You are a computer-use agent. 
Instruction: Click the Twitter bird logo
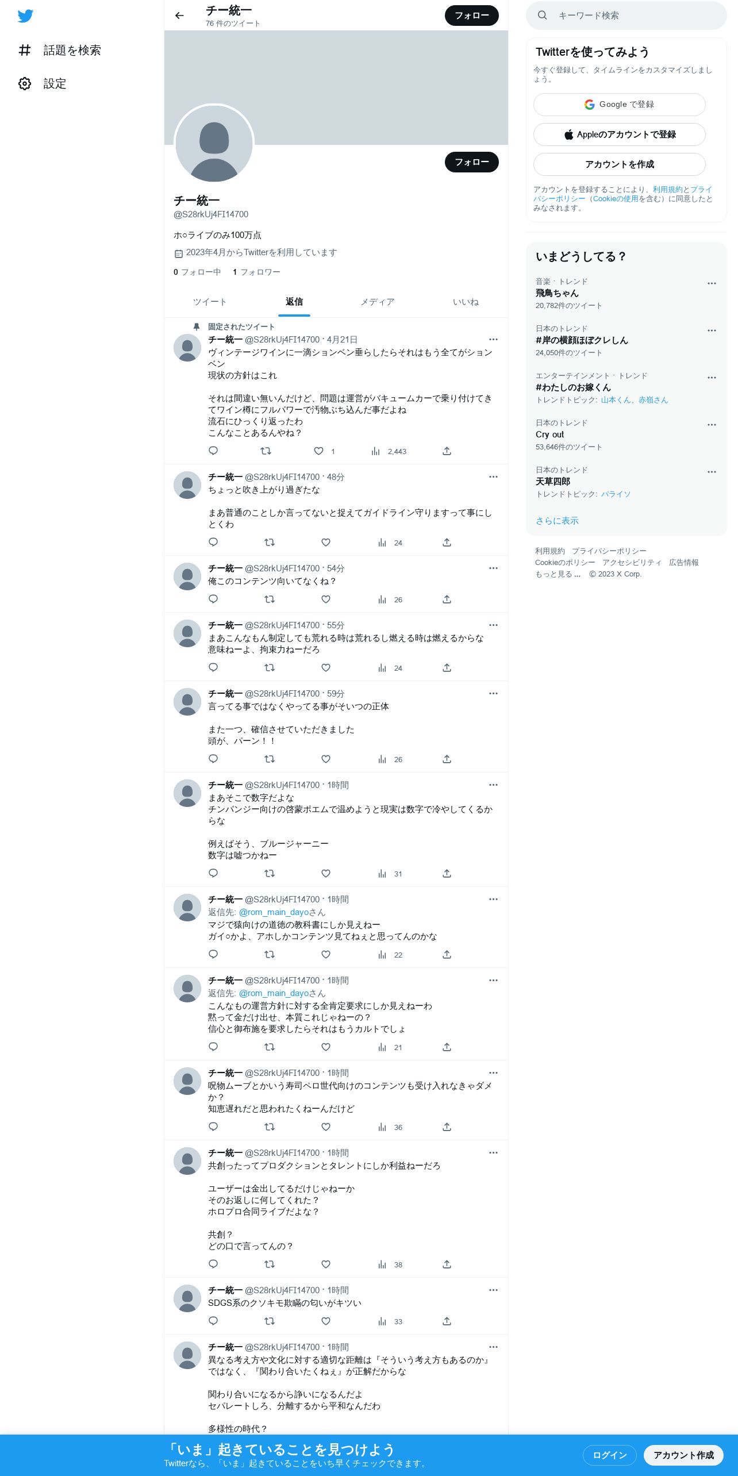25,16
